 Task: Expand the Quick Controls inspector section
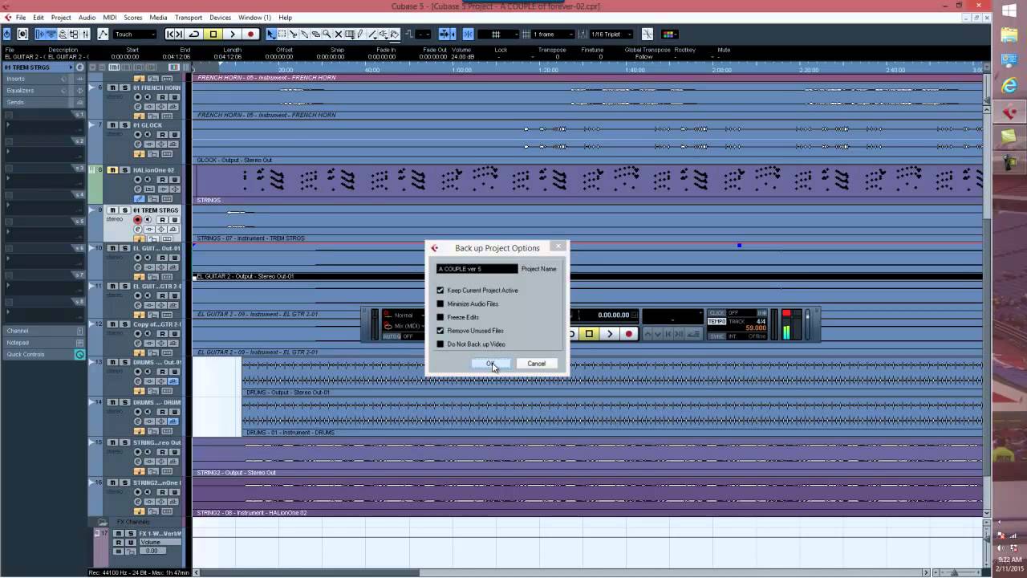point(43,354)
